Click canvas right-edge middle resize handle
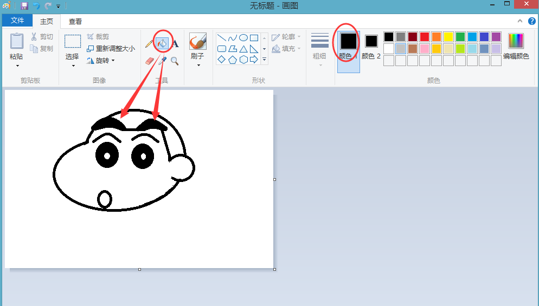The height and width of the screenshot is (306, 539). click(275, 179)
